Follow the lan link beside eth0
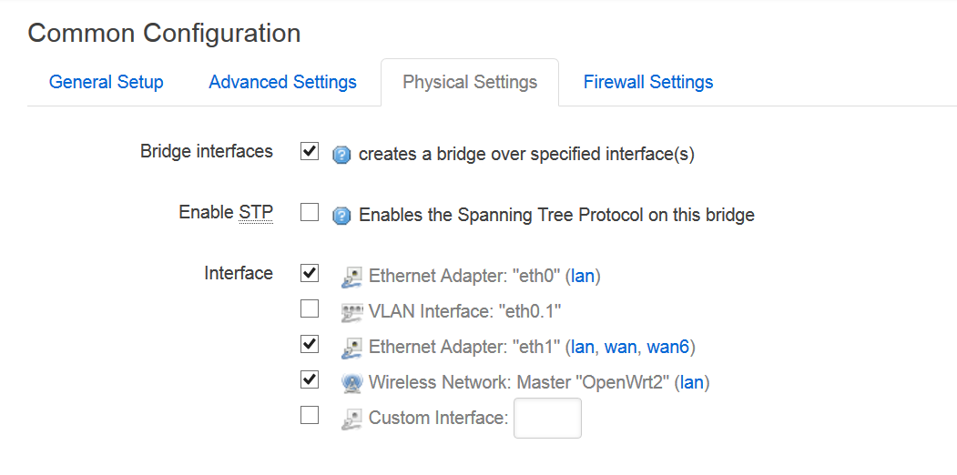 pos(582,277)
